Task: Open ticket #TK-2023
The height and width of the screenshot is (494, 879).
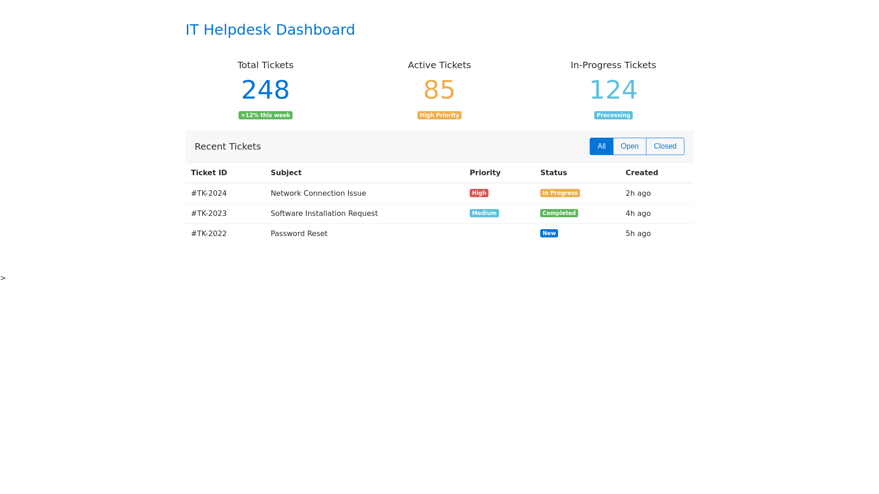Action: (x=209, y=214)
